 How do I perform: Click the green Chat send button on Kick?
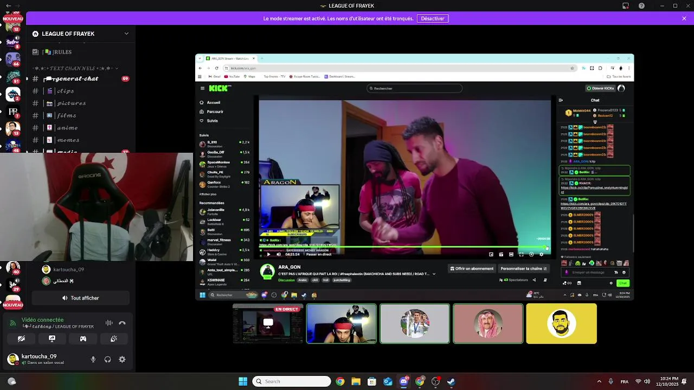(623, 283)
